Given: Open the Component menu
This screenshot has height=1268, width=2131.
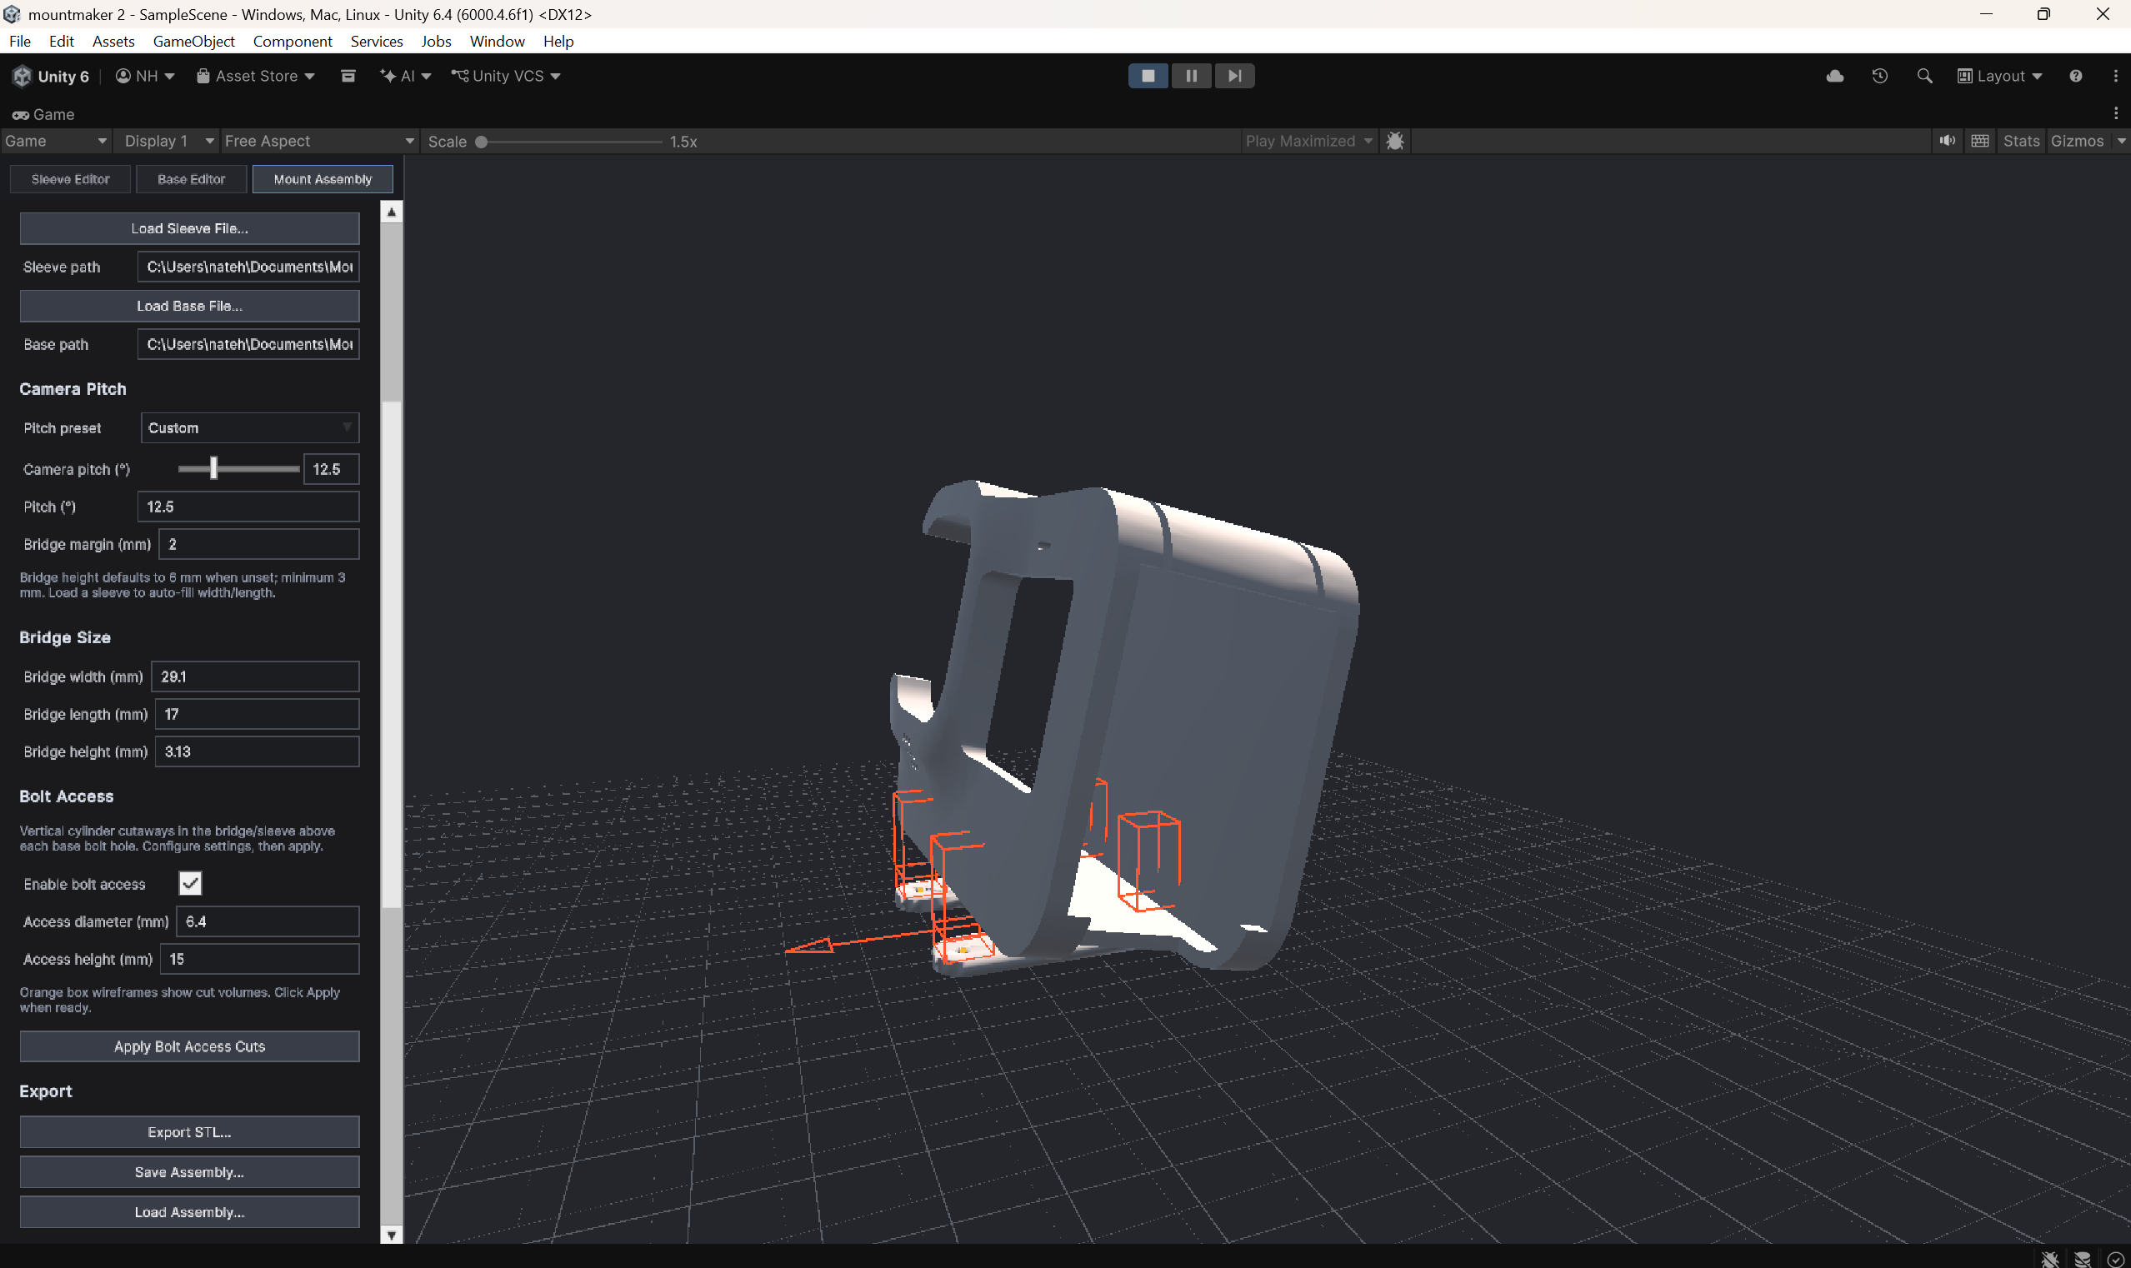Looking at the screenshot, I should (293, 41).
